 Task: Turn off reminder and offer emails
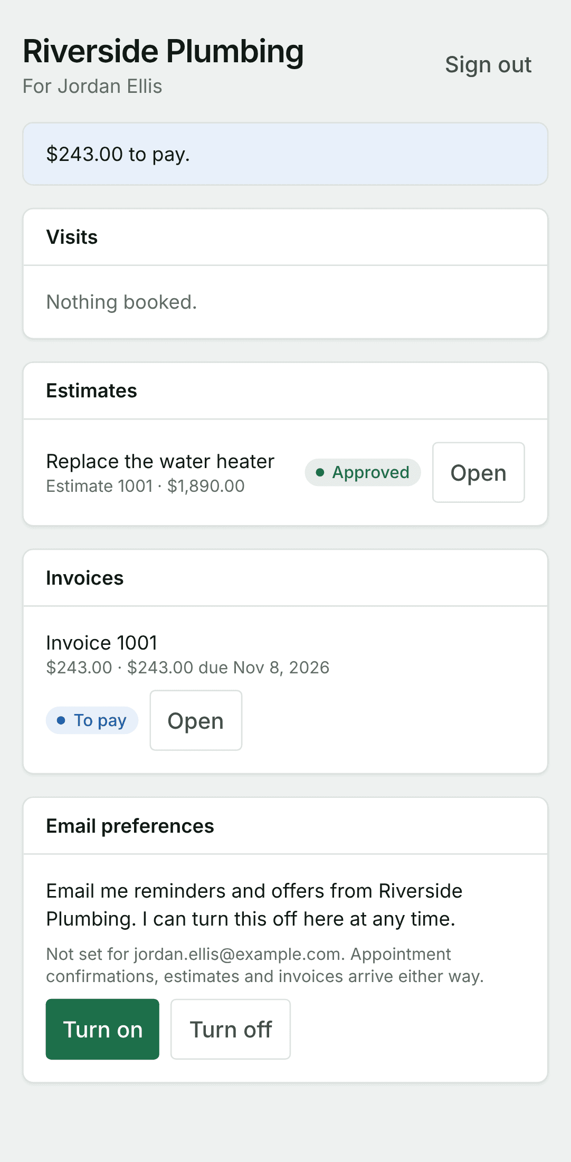click(x=231, y=1029)
